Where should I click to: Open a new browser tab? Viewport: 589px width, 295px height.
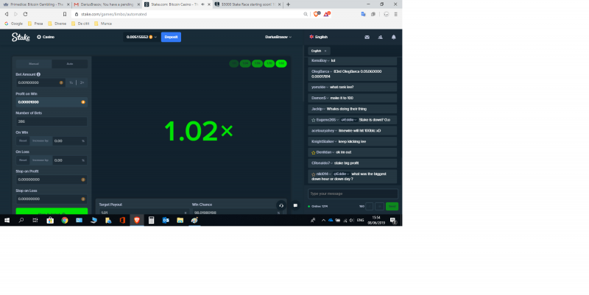coord(288,4)
